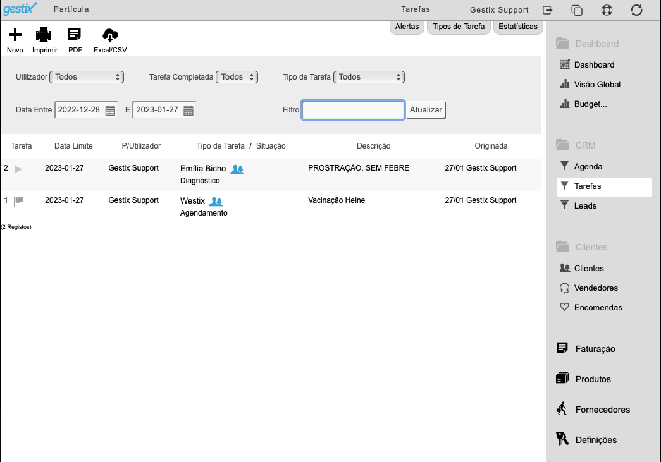The height and width of the screenshot is (462, 661).
Task: Sort by P/Utilizador column header
Action: [141, 146]
